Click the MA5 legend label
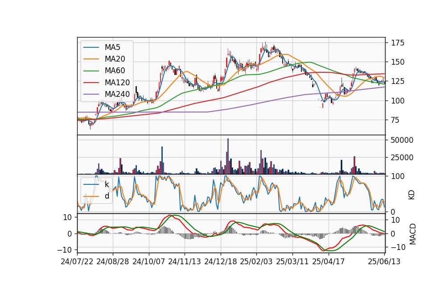Image resolution: width=428 pixels, height=308 pixels. click(x=112, y=47)
